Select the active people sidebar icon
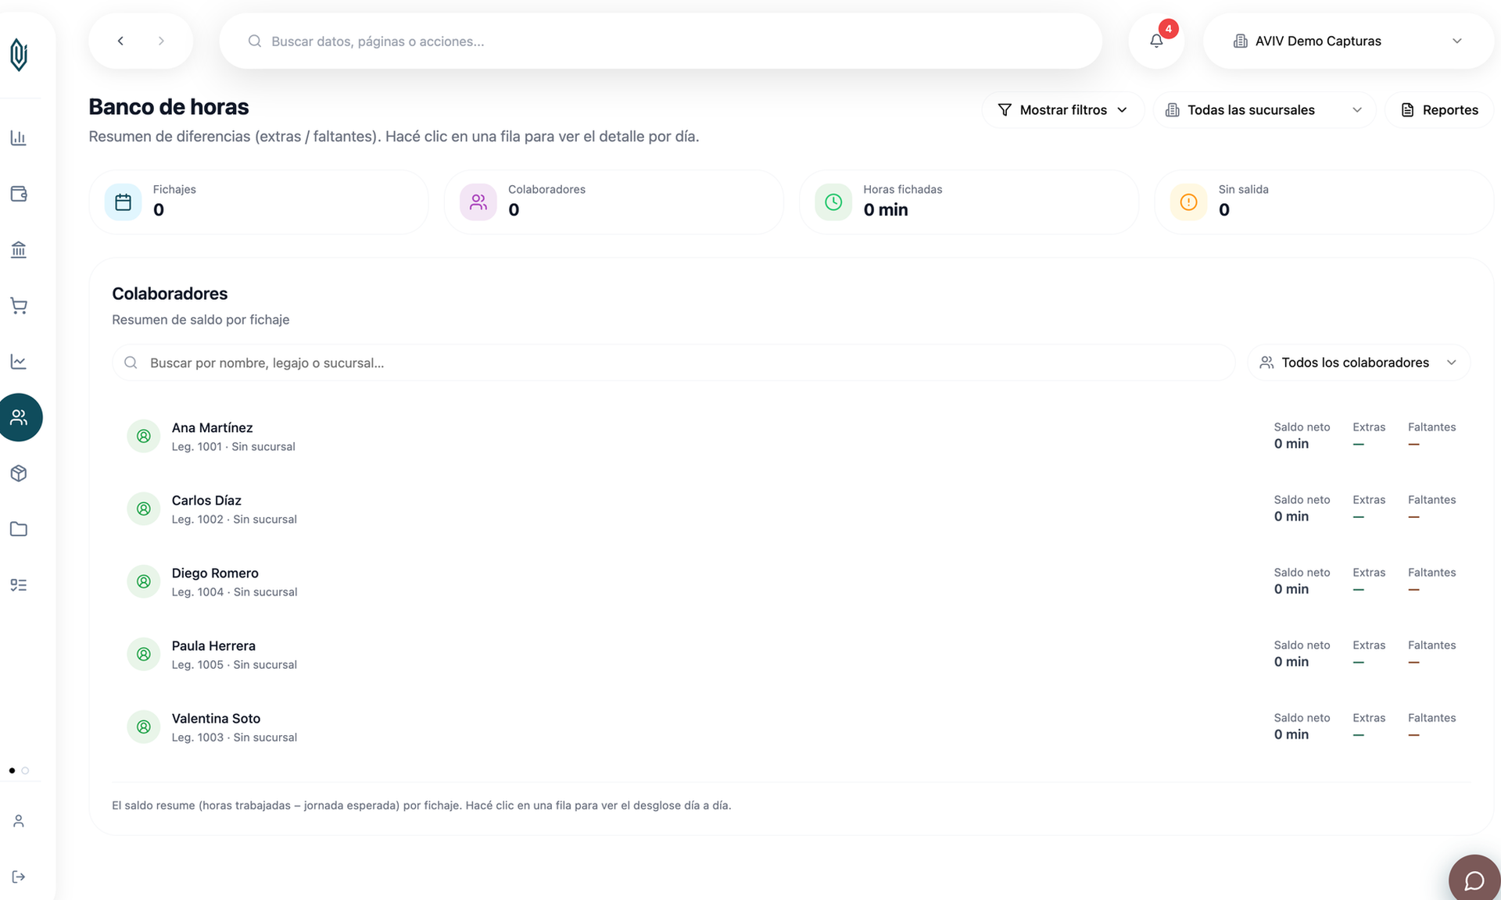This screenshot has height=900, width=1501. [x=19, y=417]
